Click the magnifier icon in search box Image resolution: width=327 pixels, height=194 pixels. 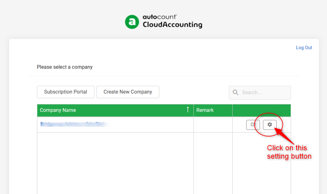235,93
